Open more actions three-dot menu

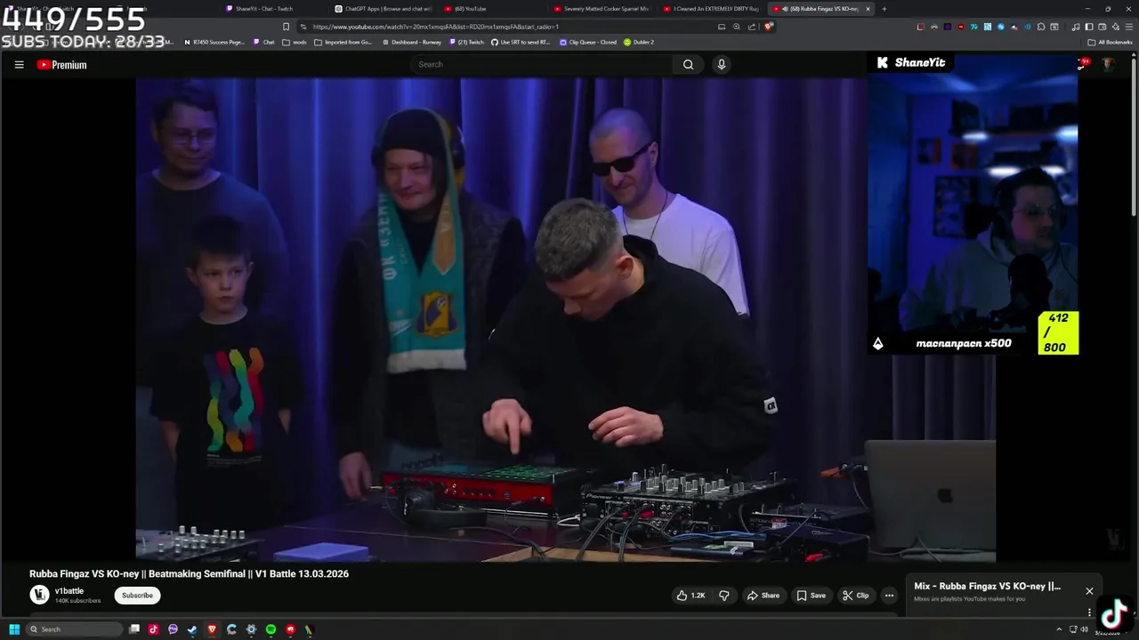[x=889, y=596]
